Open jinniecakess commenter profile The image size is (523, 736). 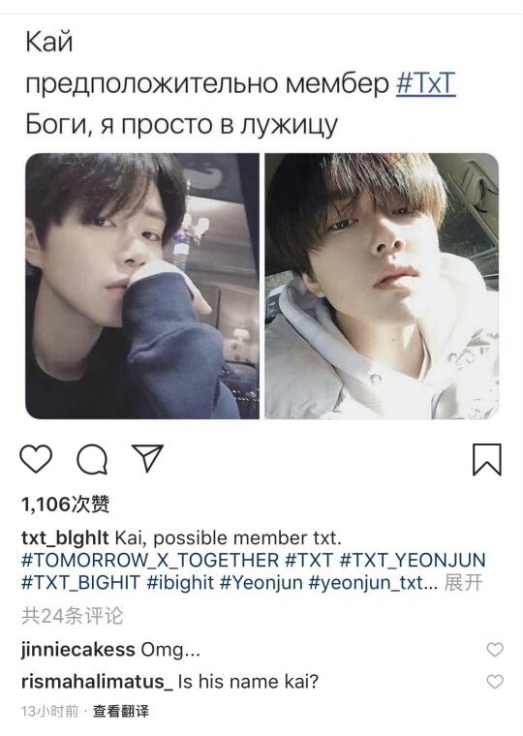point(77,650)
